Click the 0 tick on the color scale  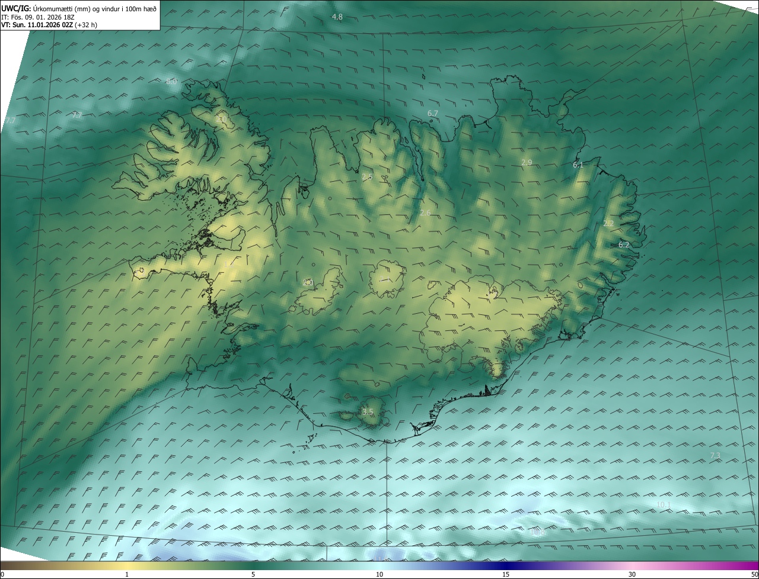[x=2, y=574]
